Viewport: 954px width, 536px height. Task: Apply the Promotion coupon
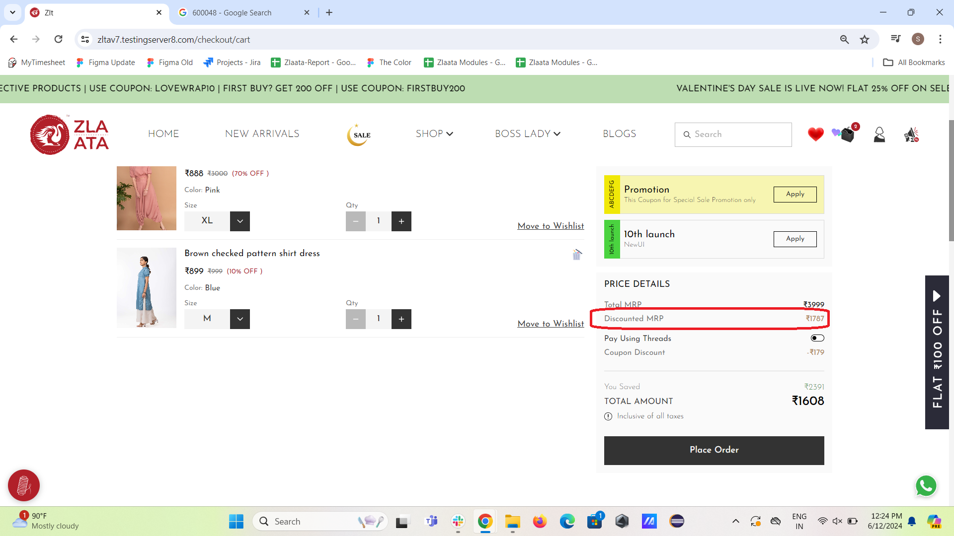[795, 194]
